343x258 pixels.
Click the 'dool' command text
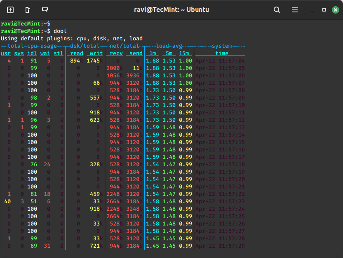tap(60, 31)
